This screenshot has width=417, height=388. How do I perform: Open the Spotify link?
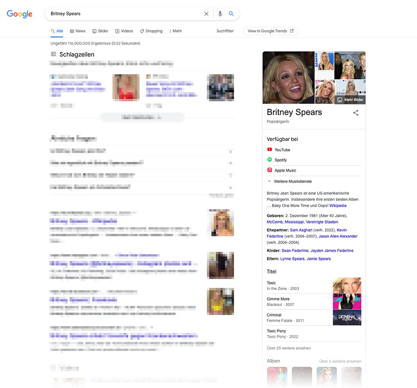tap(281, 160)
